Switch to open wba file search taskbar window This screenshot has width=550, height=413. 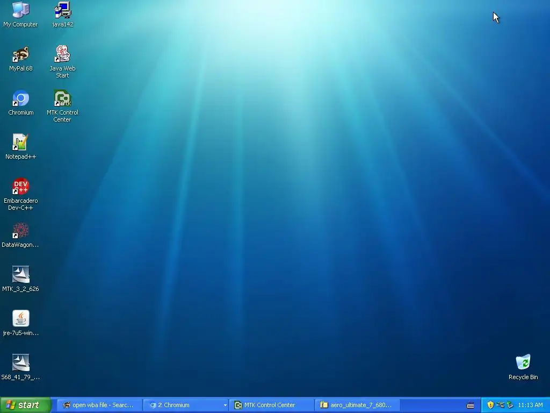click(x=99, y=405)
